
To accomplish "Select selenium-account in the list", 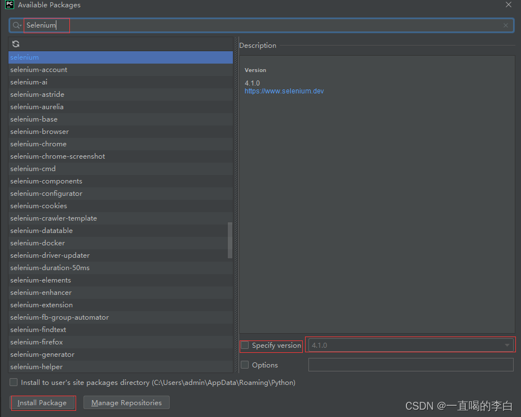I will coord(121,70).
